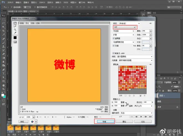183x136 pixels.
Task: Switch to the 原稿 (Original) tab
Action: tap(22, 23)
